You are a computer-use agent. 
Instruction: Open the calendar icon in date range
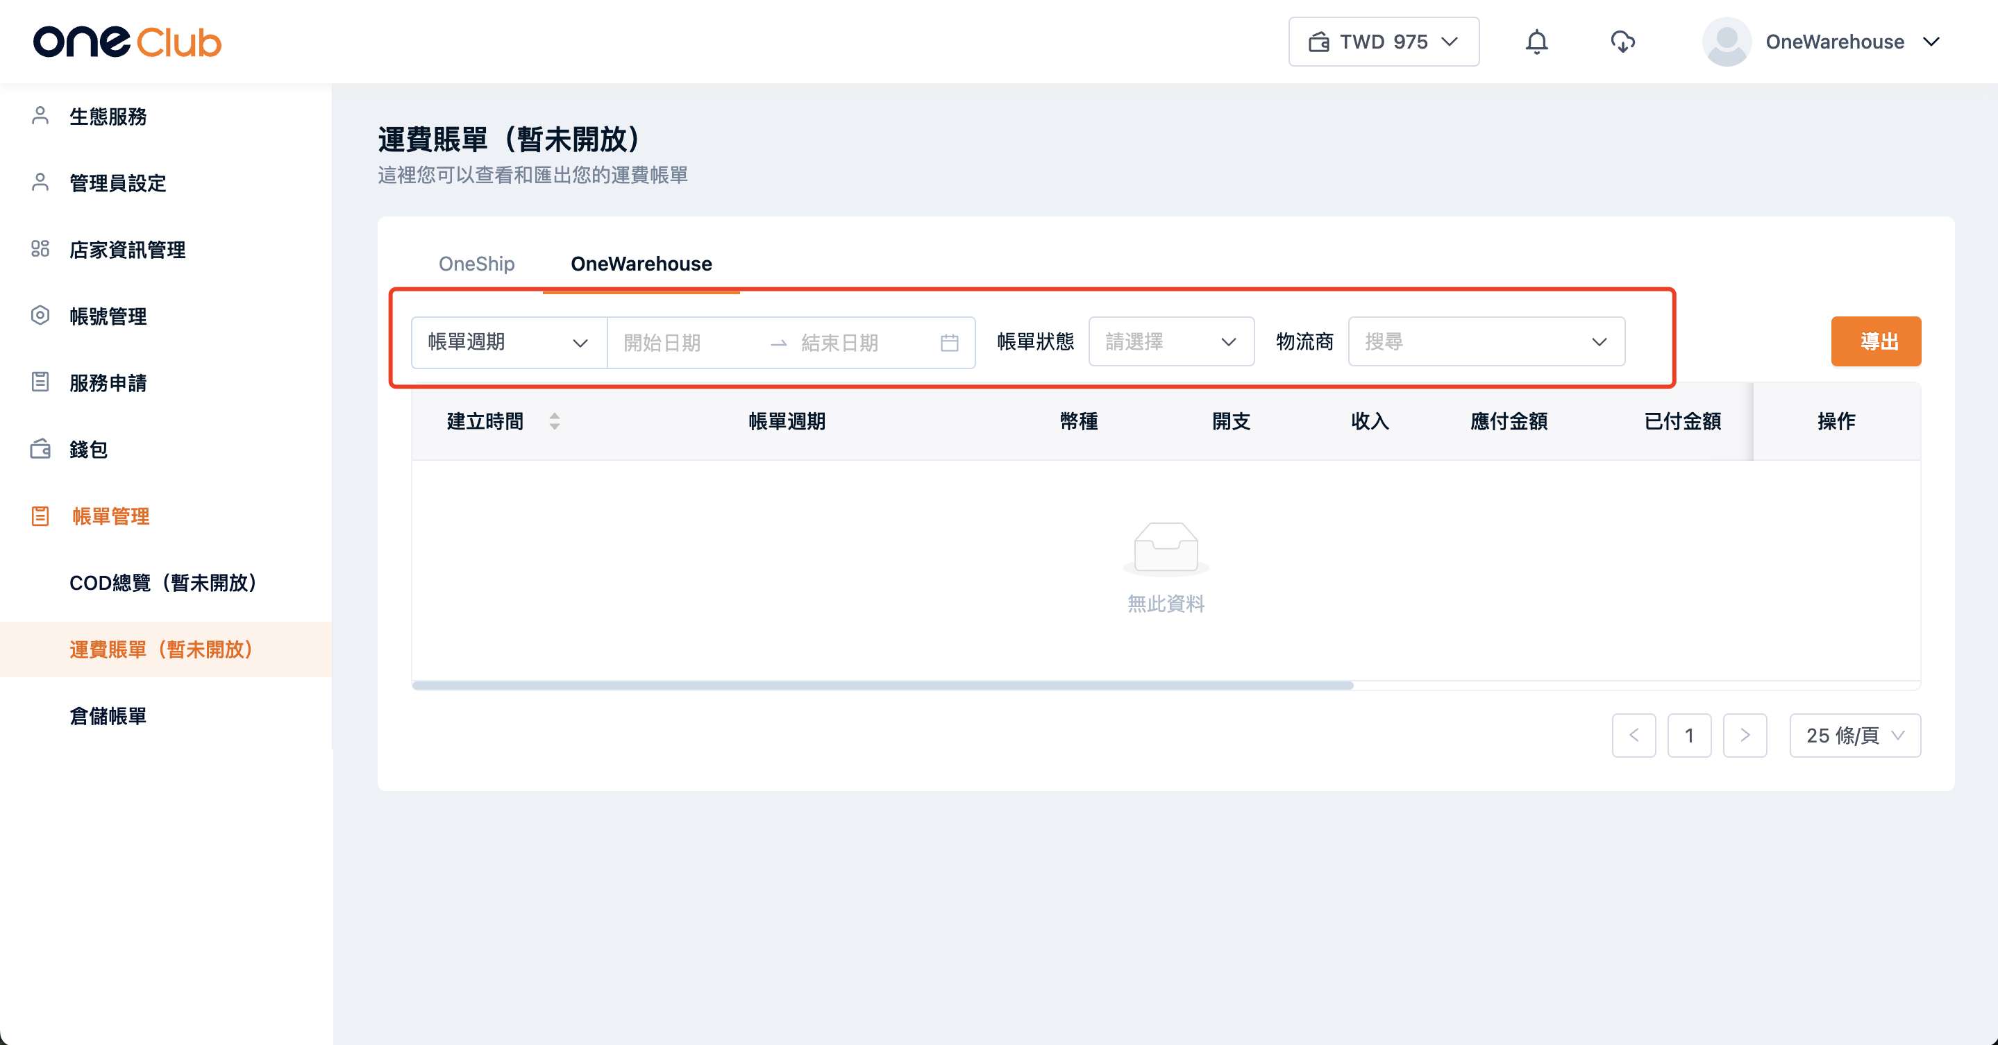[949, 342]
